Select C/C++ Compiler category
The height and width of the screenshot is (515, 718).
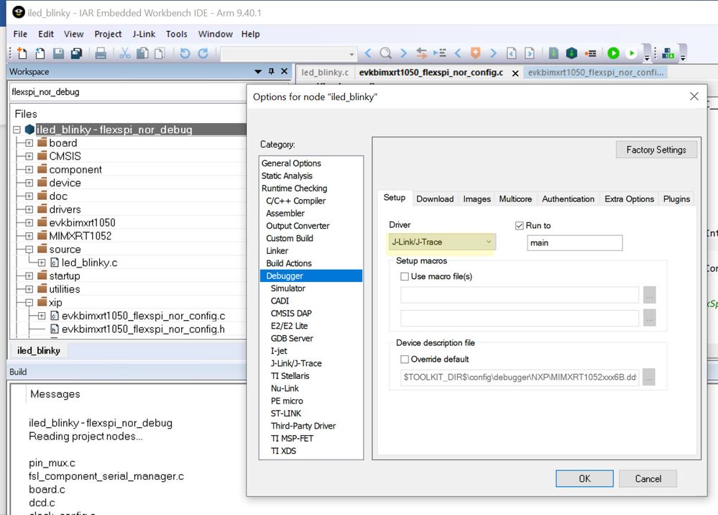(296, 201)
